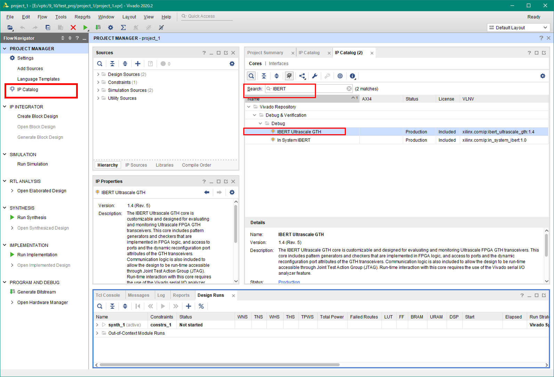Viewport: 554px width, 377px height.
Task: Expand Constraints tree node
Action: (98, 82)
